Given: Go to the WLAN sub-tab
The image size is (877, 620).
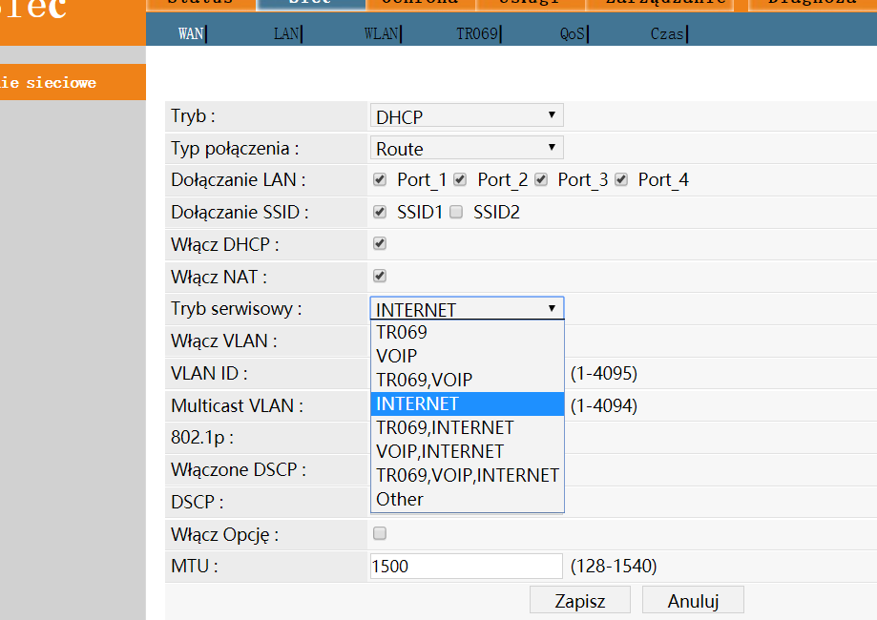Looking at the screenshot, I should click(x=381, y=33).
